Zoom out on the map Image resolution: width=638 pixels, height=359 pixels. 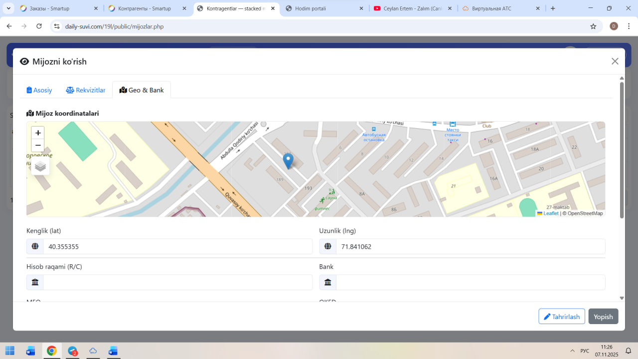pyautogui.click(x=38, y=145)
